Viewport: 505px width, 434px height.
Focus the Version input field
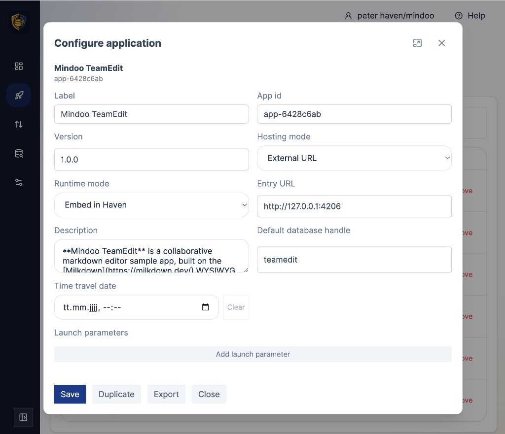click(x=151, y=160)
